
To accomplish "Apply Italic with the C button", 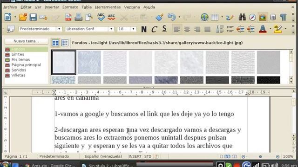I will (x=154, y=29).
